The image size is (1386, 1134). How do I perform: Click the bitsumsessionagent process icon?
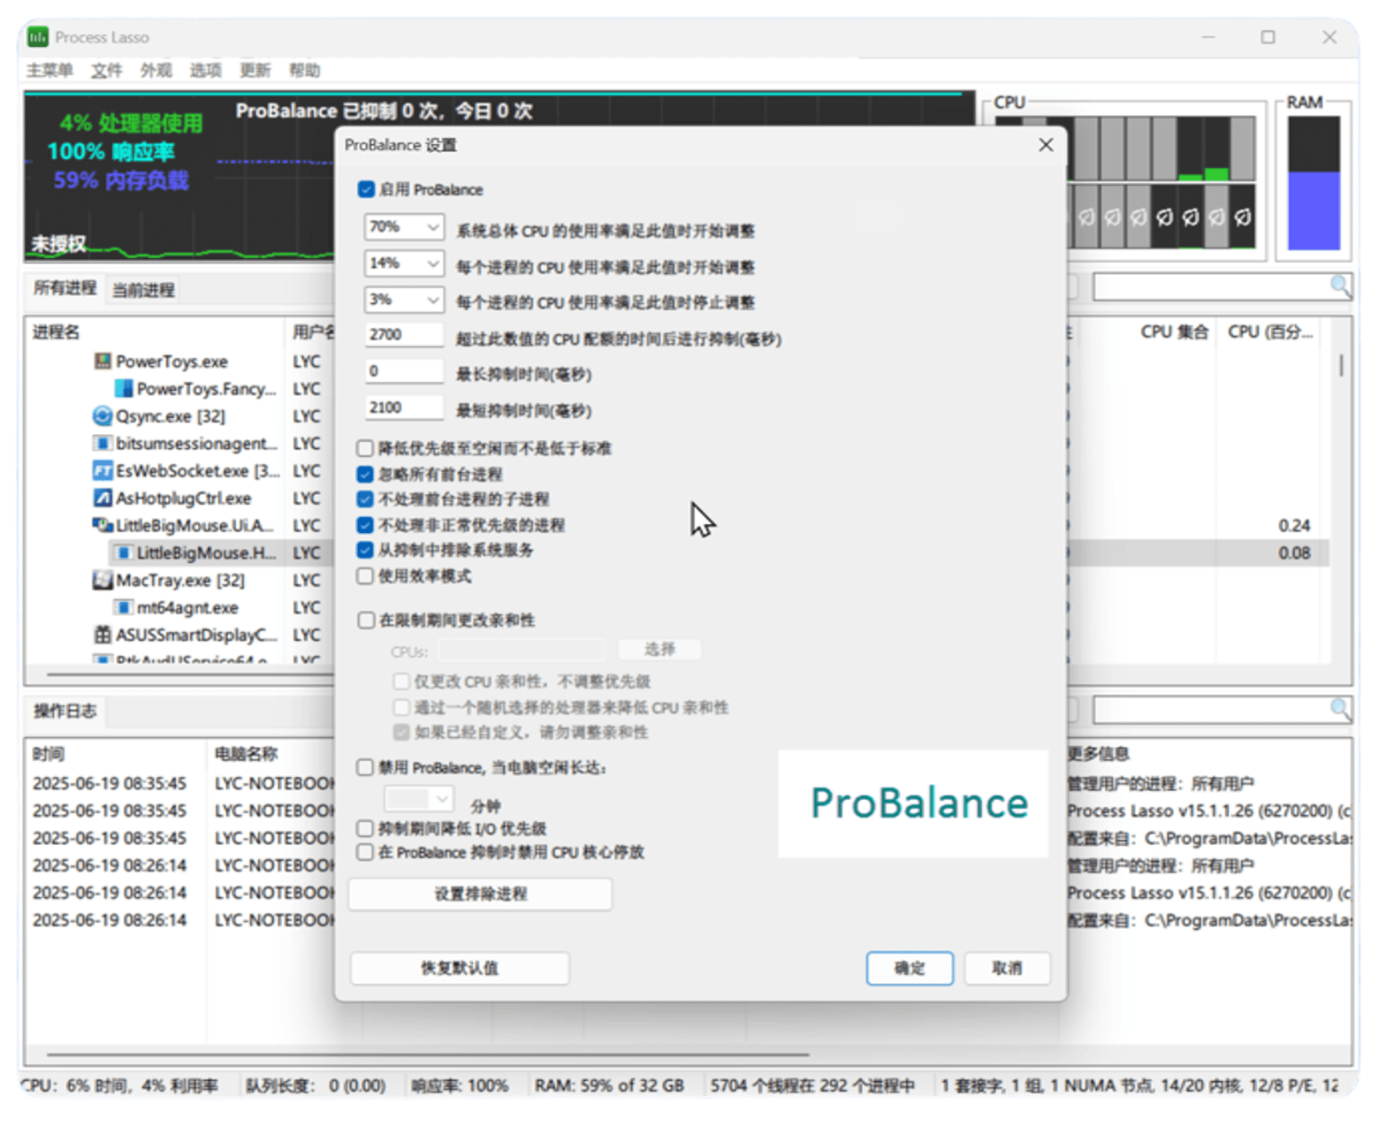[x=103, y=444]
